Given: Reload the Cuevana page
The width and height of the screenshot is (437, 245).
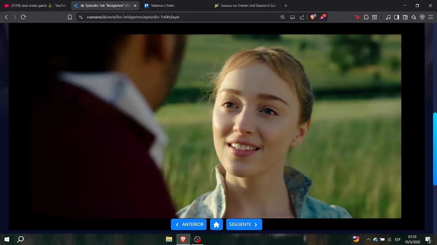Looking at the screenshot, I should click(23, 17).
